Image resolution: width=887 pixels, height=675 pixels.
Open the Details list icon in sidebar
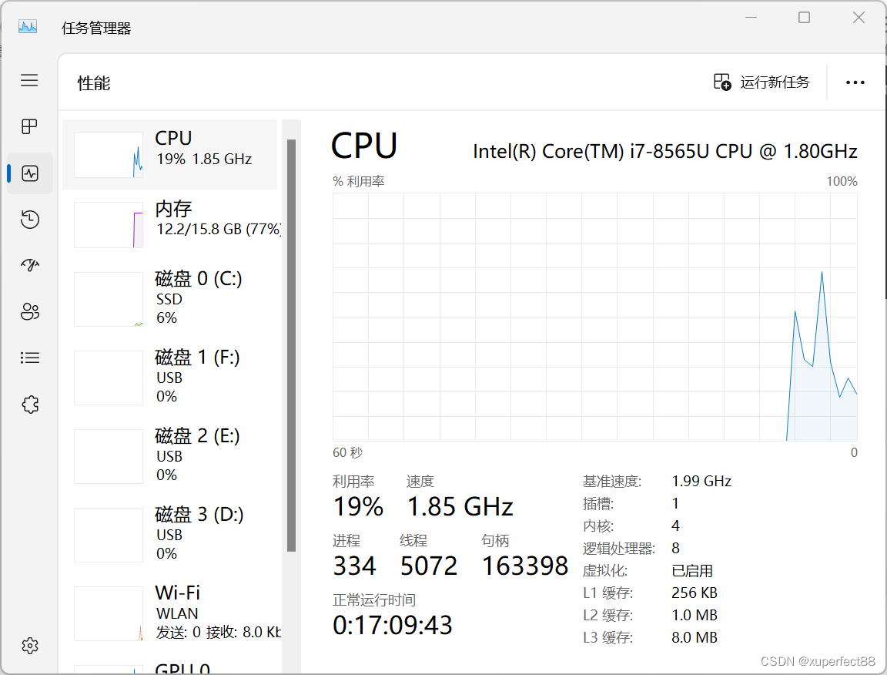coord(30,358)
